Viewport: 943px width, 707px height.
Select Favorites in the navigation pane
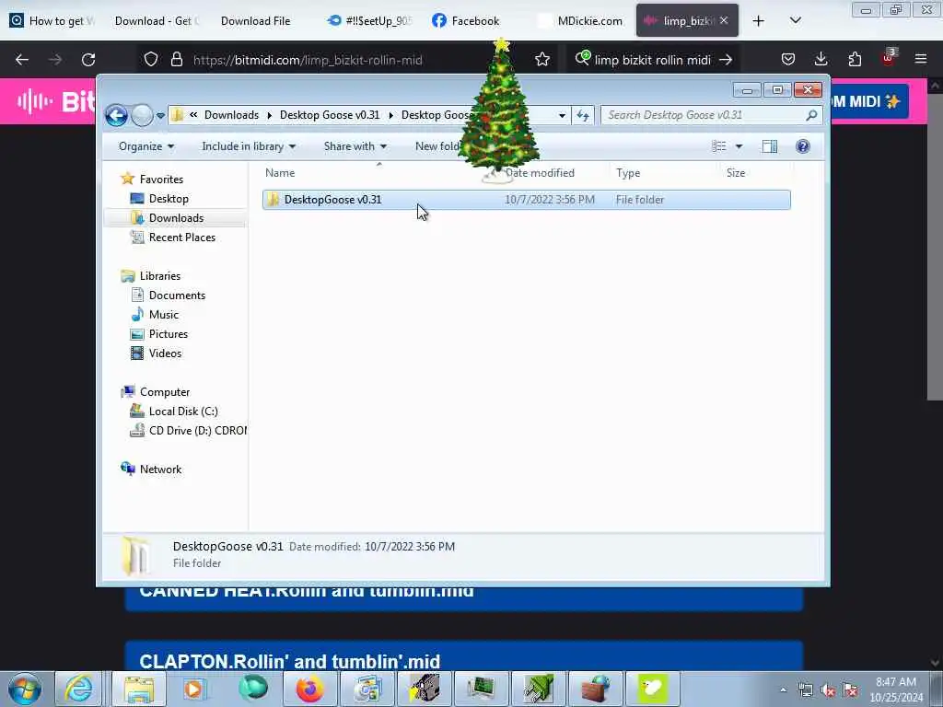pos(161,180)
